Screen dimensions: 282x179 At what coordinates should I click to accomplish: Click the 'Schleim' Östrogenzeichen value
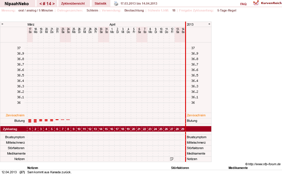tap(92, 10)
